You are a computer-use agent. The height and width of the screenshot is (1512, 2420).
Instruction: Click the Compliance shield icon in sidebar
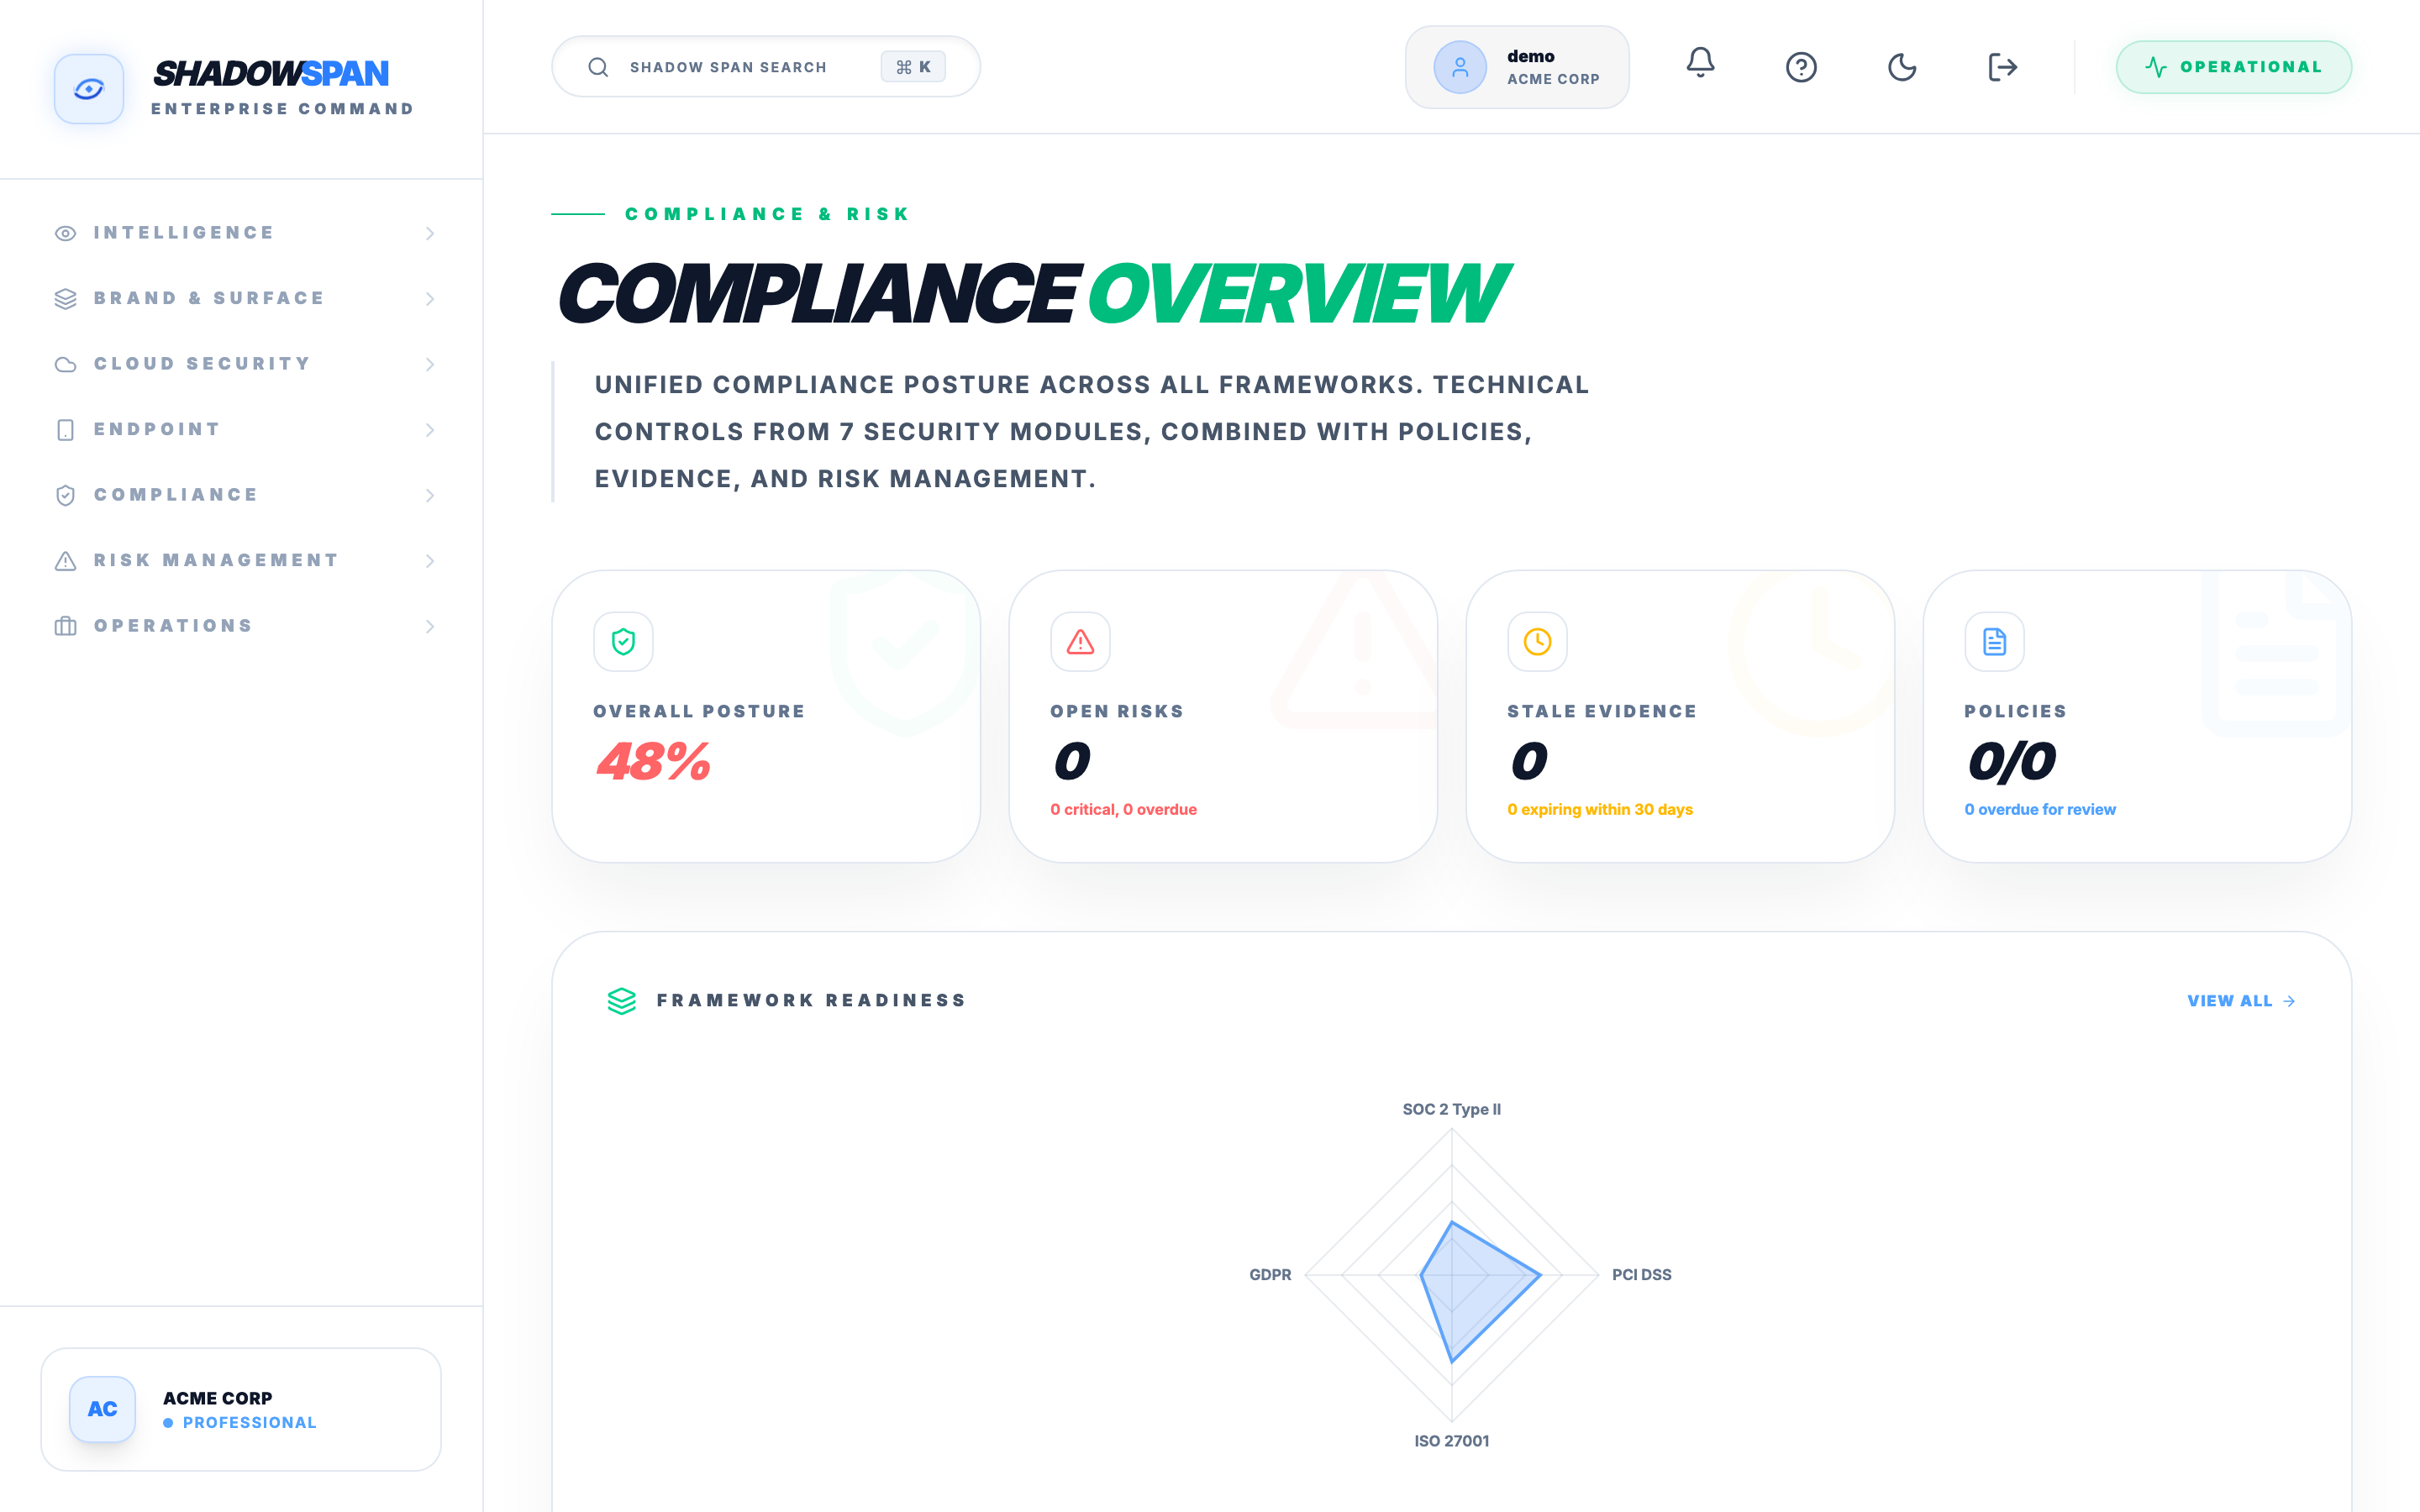pyautogui.click(x=65, y=495)
